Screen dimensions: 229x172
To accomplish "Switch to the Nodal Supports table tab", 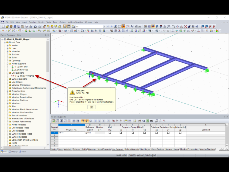I will pyautogui.click(x=104, y=149).
